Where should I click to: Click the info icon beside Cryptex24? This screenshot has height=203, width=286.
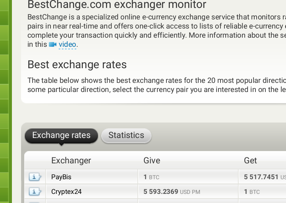[35, 192]
